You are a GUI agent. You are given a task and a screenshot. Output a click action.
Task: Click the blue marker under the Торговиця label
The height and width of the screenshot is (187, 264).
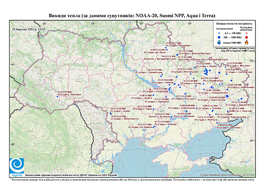point(57,97)
